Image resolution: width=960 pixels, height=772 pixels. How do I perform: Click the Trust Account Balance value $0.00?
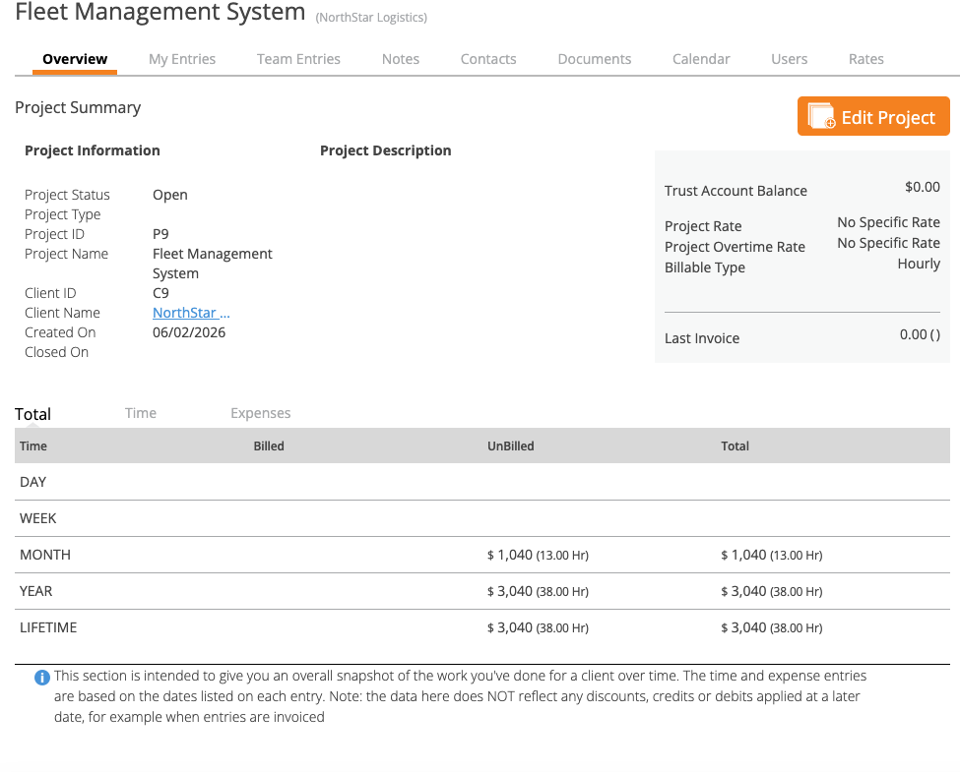click(x=923, y=187)
